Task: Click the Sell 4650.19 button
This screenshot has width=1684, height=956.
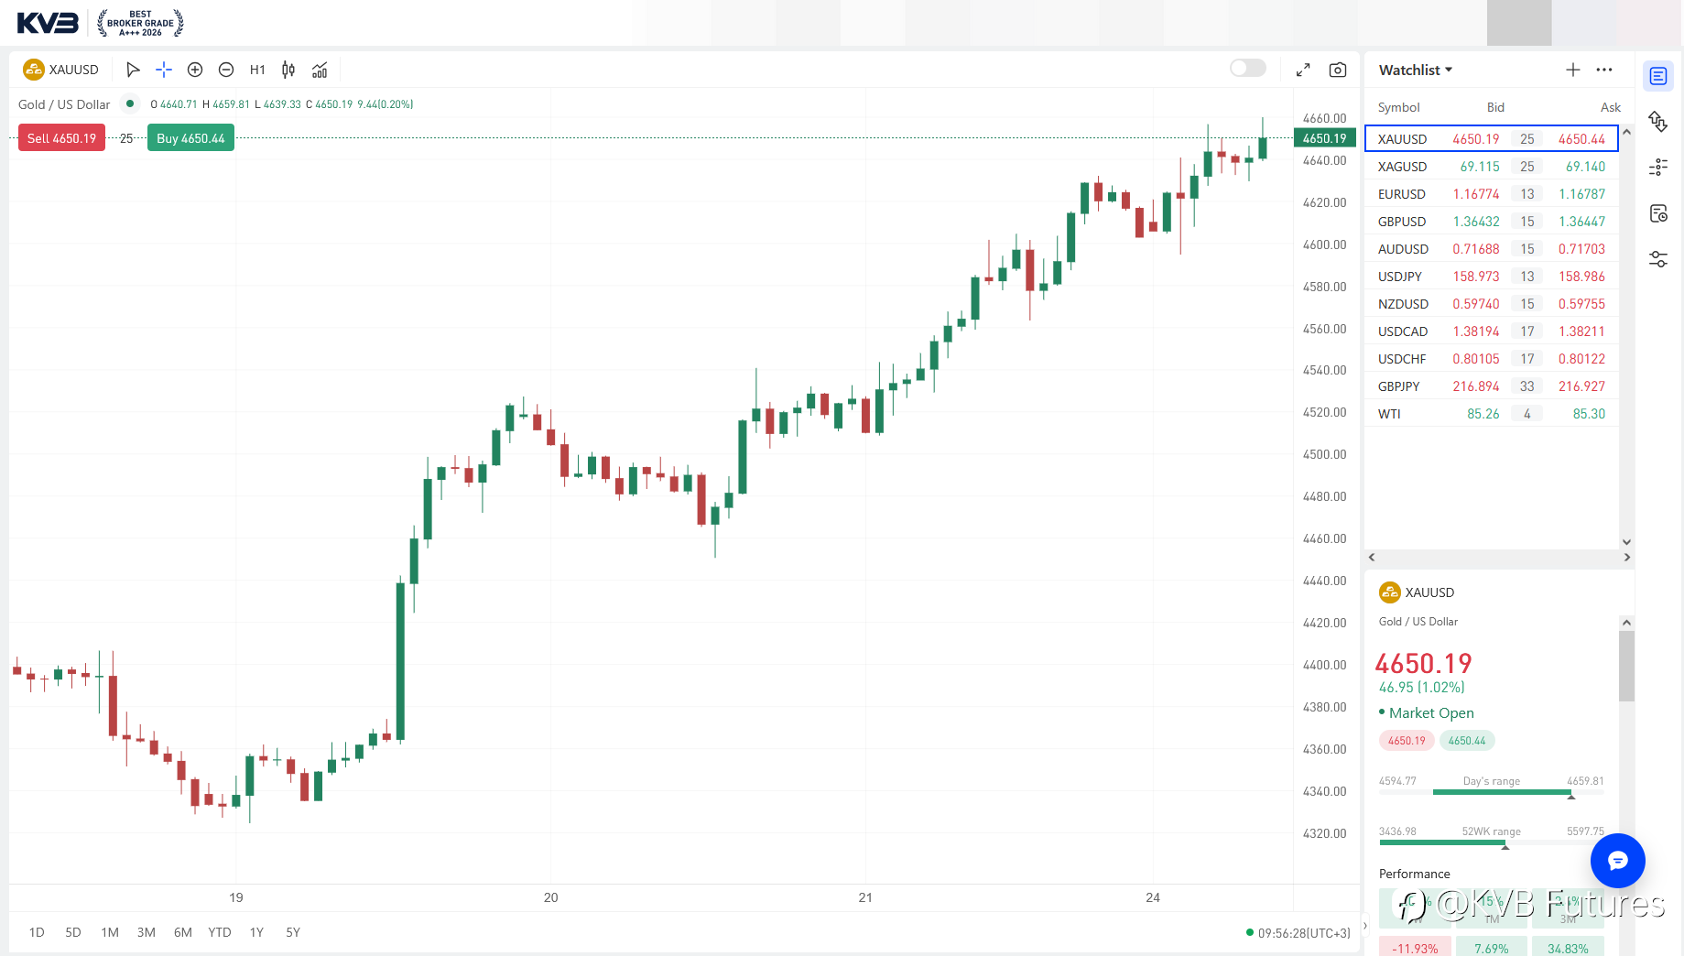Action: coord(61,138)
